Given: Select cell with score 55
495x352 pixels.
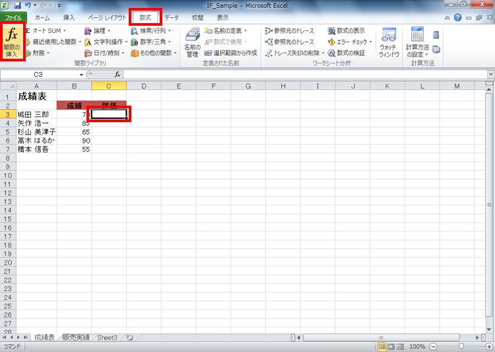Looking at the screenshot, I should point(74,149).
